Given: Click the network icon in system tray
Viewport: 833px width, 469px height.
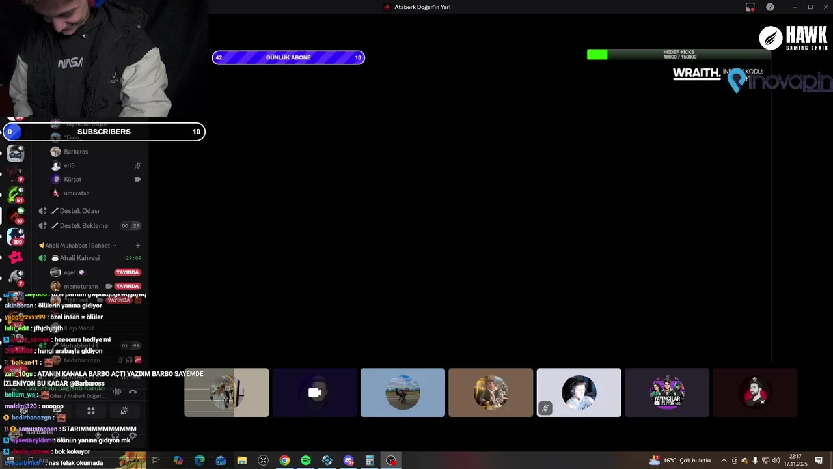Looking at the screenshot, I should [765, 461].
